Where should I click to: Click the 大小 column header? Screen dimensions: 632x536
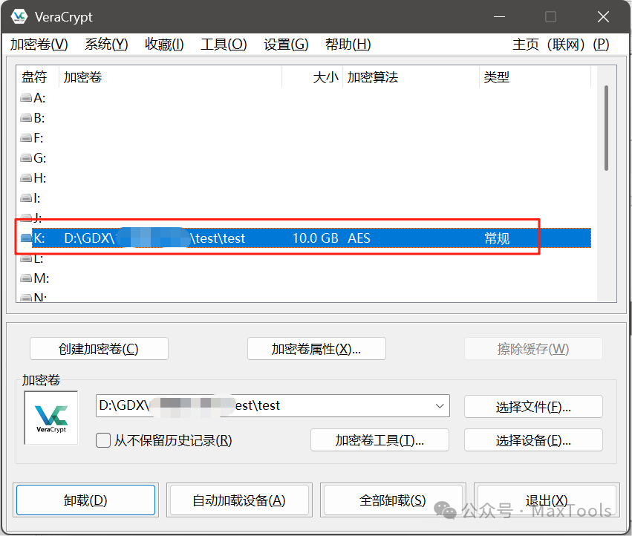click(313, 77)
